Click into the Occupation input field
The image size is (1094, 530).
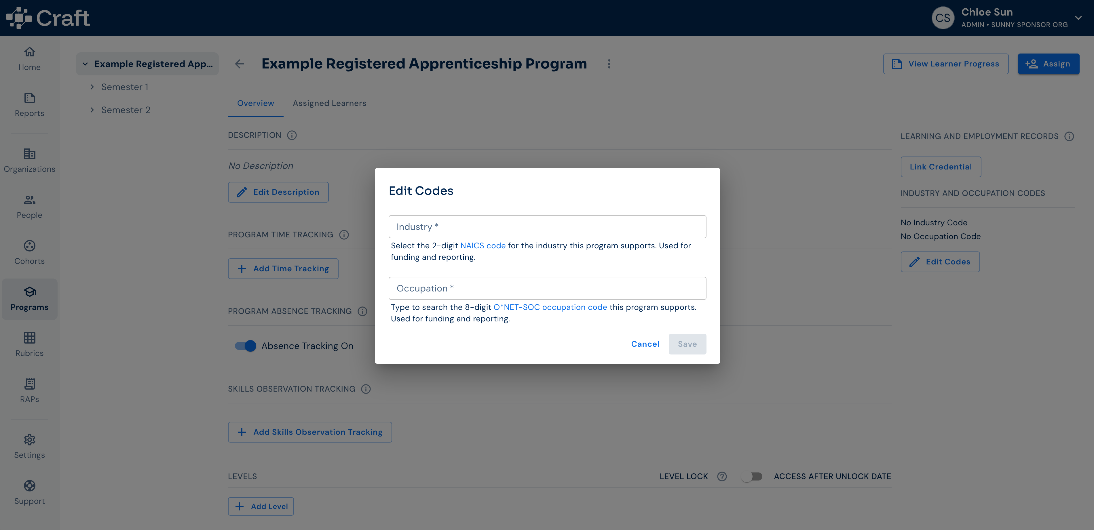coord(547,288)
